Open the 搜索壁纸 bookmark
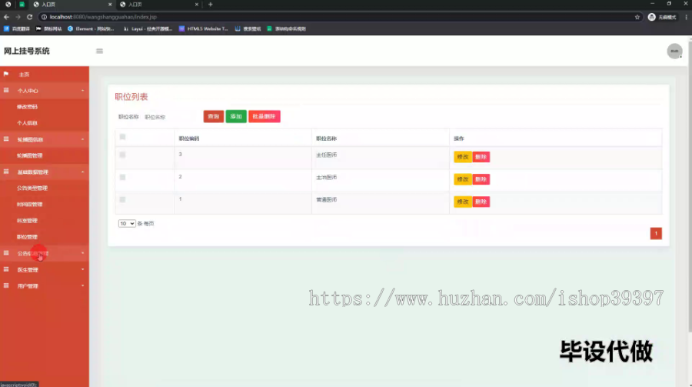This screenshot has width=692, height=387. [x=248, y=28]
